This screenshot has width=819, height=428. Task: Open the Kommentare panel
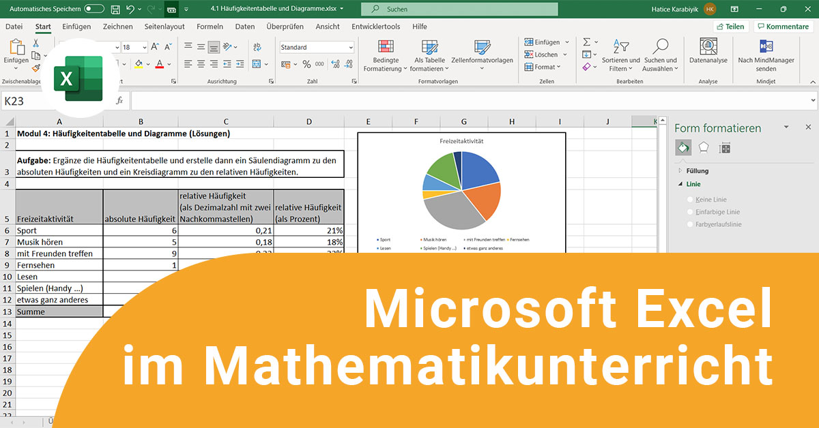click(783, 26)
